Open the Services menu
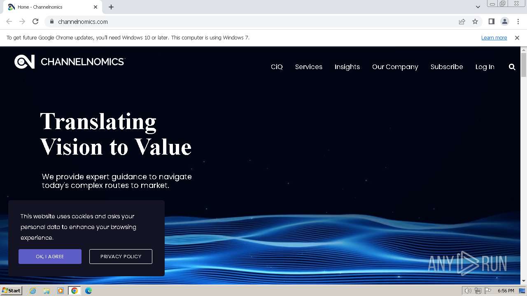The height and width of the screenshot is (296, 527). [x=309, y=67]
